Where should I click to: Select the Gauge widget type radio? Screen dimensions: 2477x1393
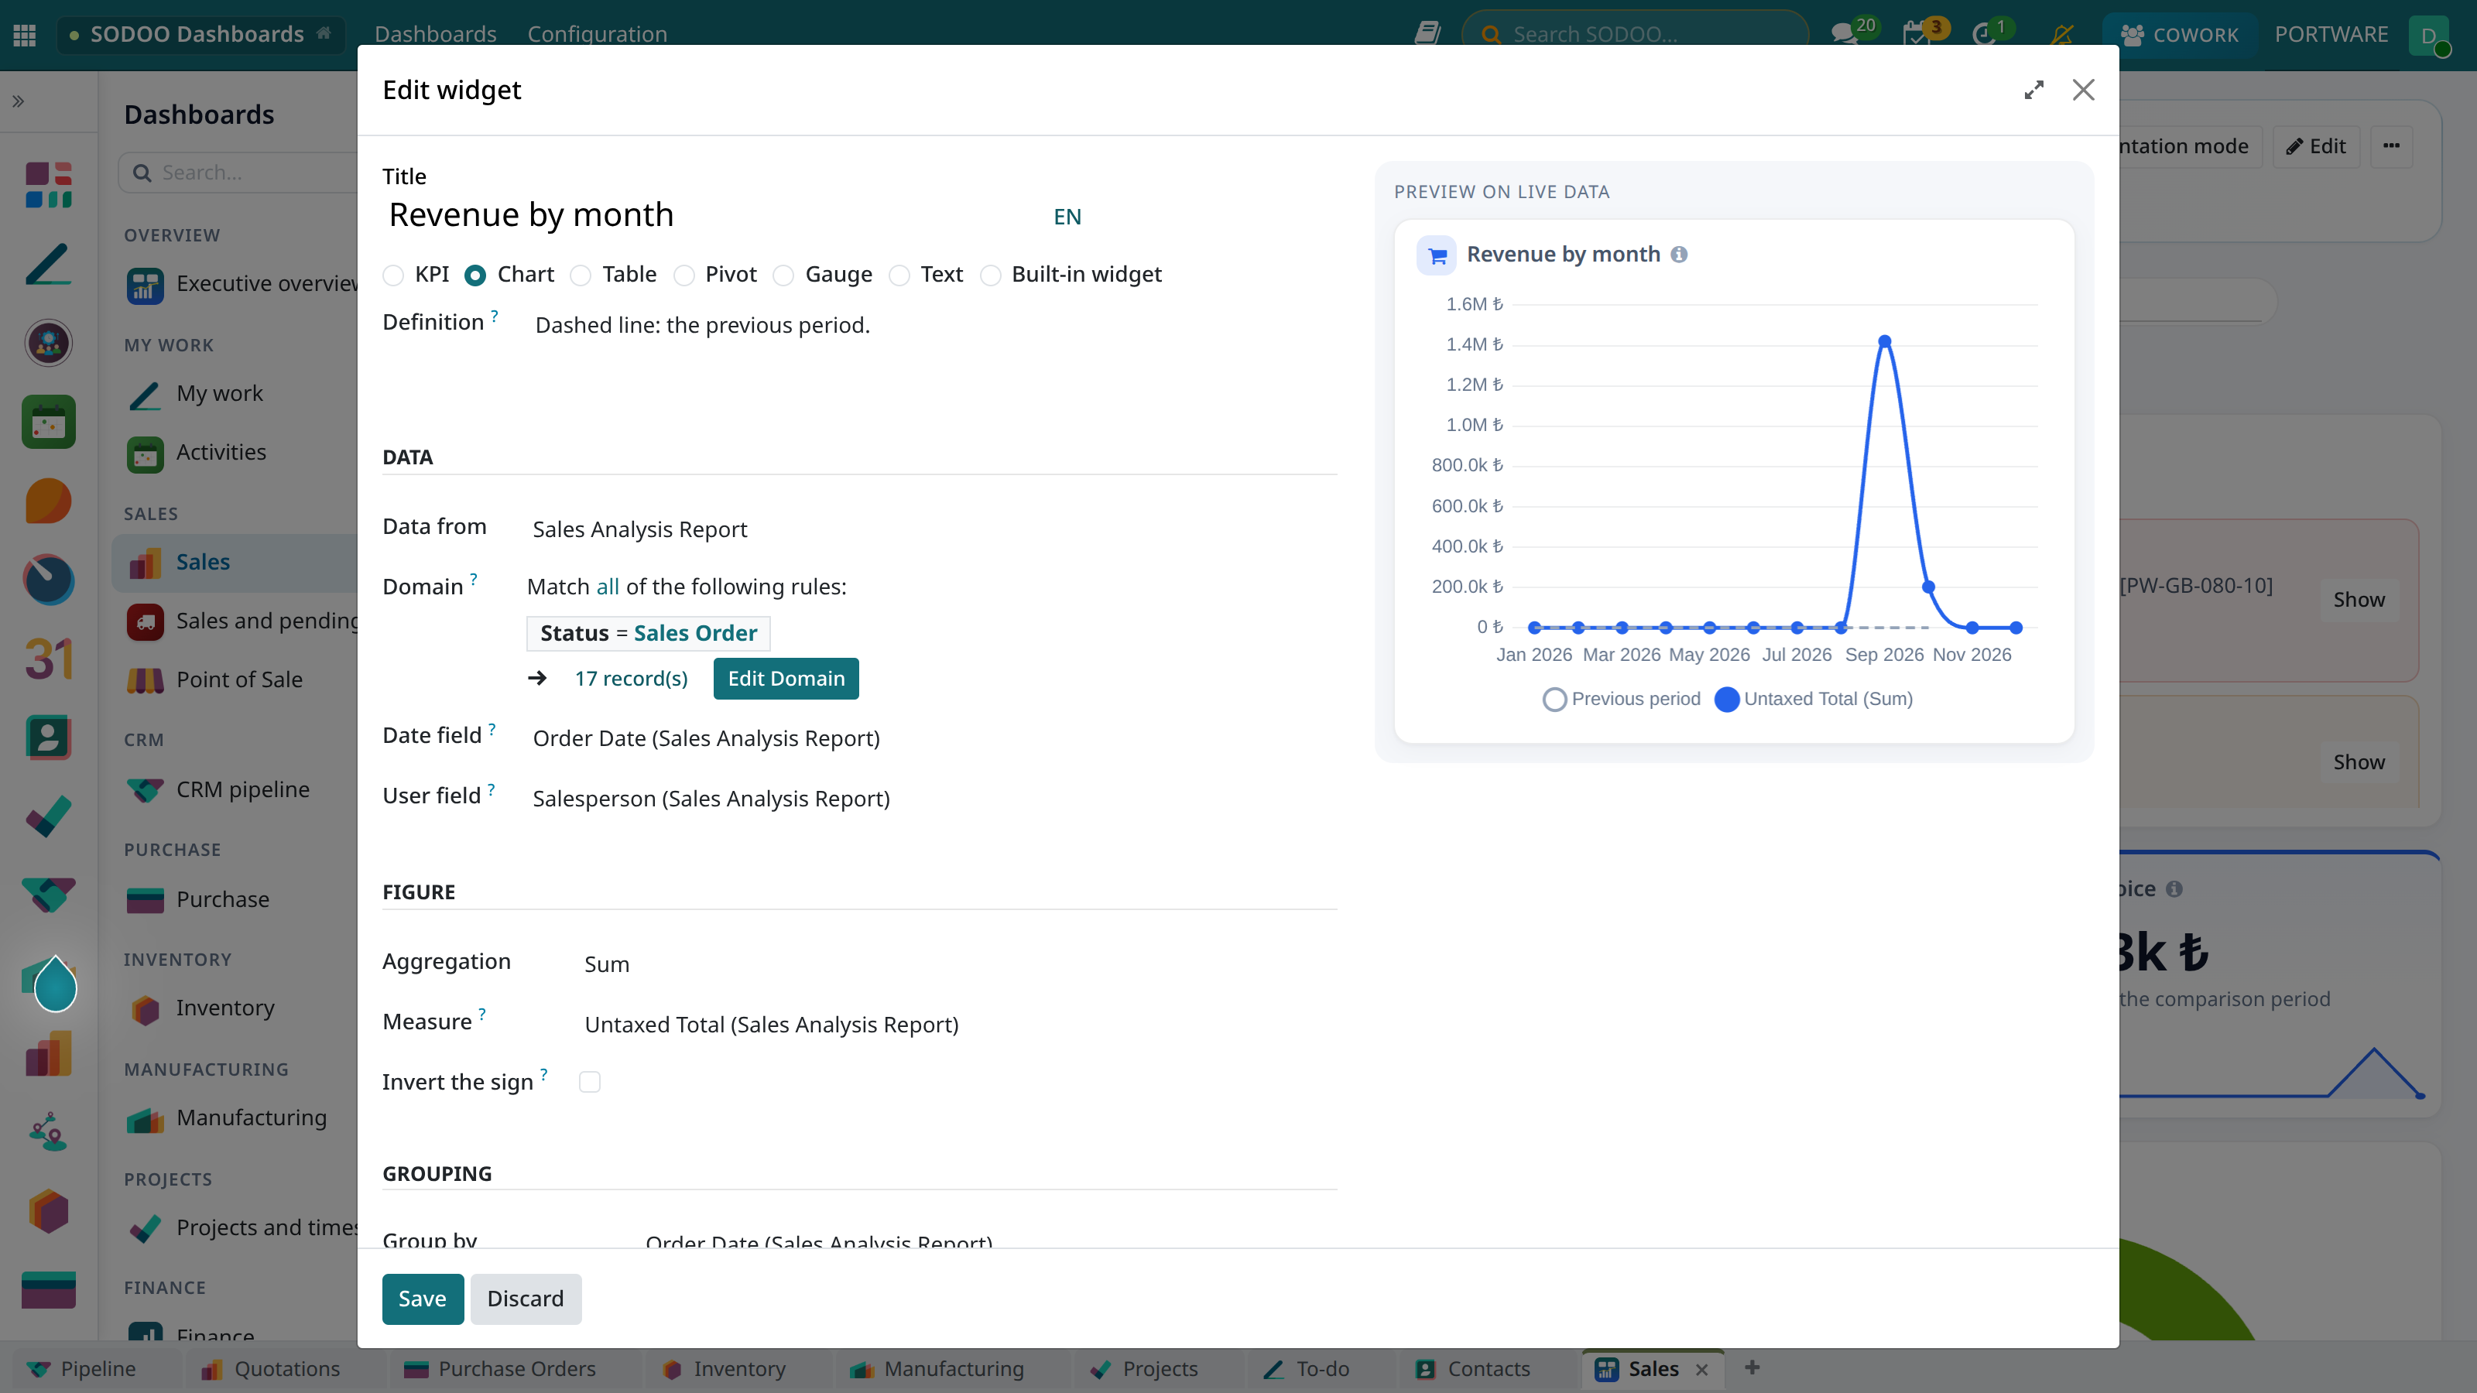pyautogui.click(x=783, y=275)
